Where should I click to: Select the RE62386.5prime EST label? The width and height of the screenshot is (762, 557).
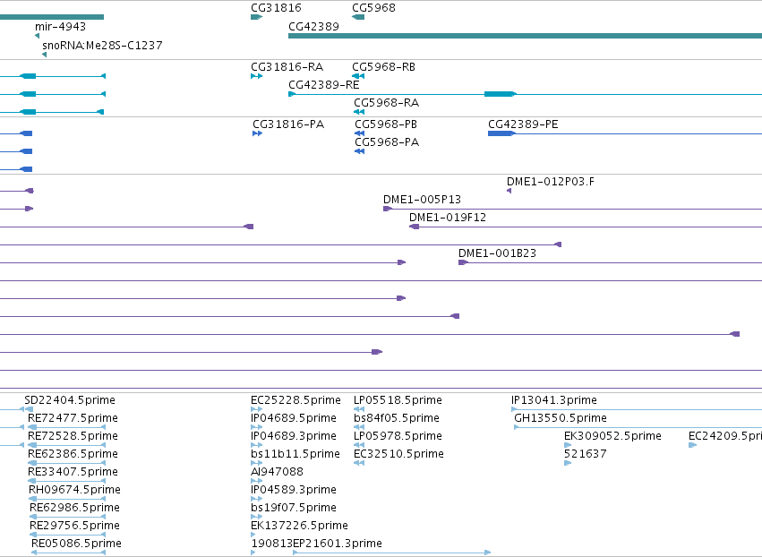tap(73, 454)
